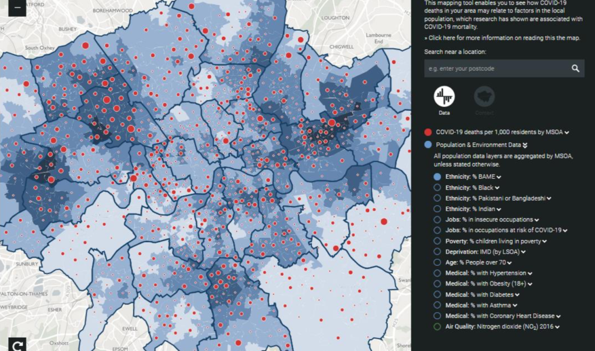Click Jobs % in insecure occupations label
This screenshot has width=595, height=351.
(489, 219)
